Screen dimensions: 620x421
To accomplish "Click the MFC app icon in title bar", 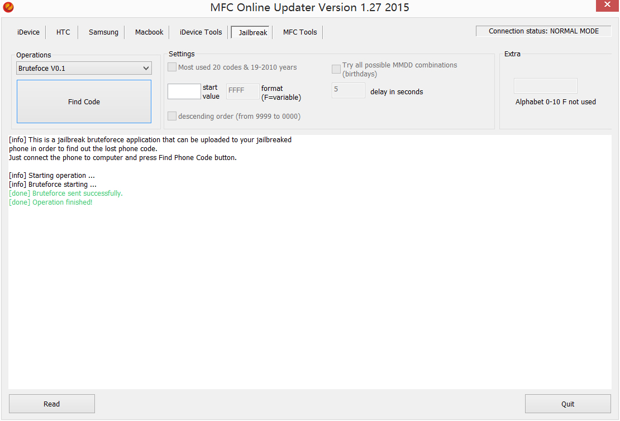I will [8, 7].
